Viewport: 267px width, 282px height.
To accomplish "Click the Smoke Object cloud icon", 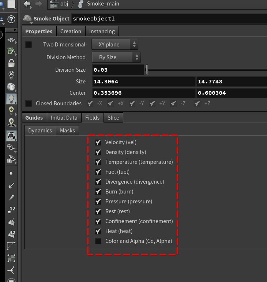I will pos(27,18).
